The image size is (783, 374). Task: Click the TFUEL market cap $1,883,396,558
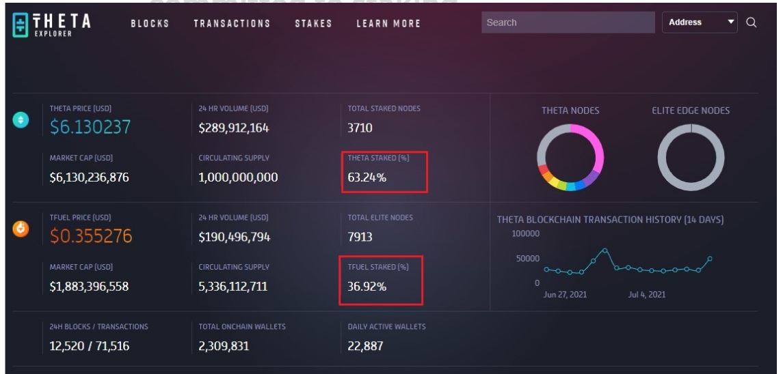pos(89,287)
